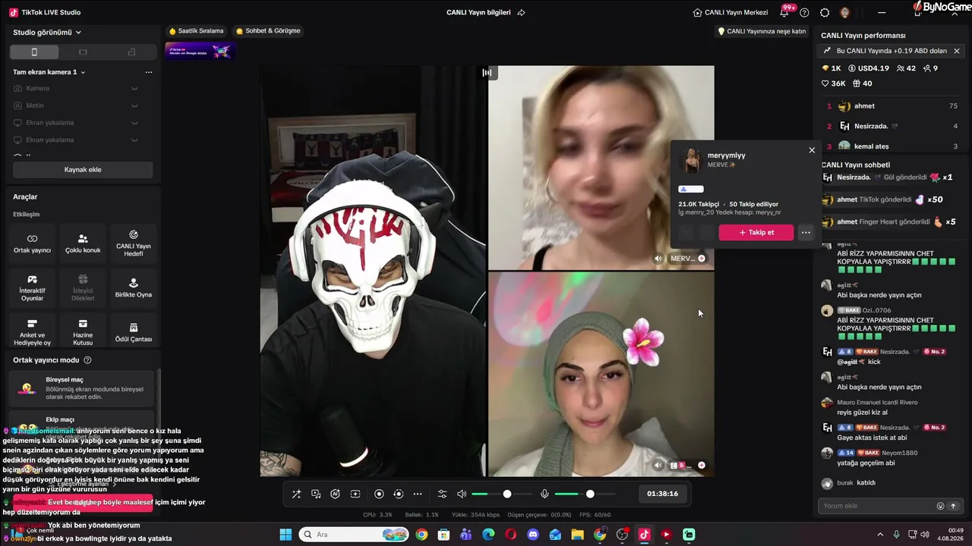Open more options on meryymlyy profile card
The width and height of the screenshot is (972, 546).
pos(806,233)
